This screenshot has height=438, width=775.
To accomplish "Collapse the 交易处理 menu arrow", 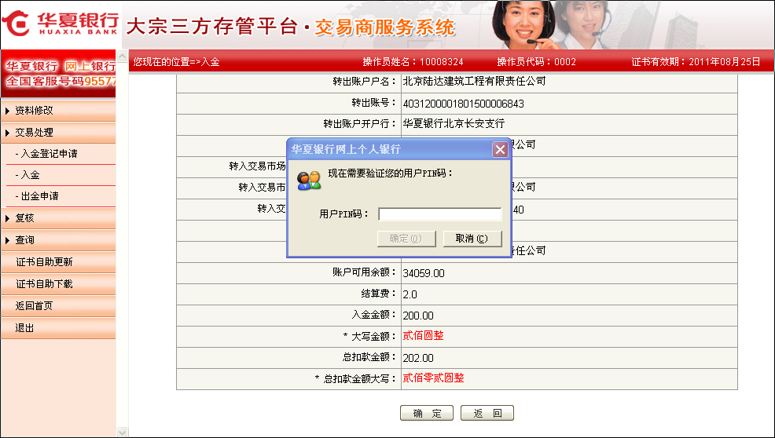I will click(7, 133).
